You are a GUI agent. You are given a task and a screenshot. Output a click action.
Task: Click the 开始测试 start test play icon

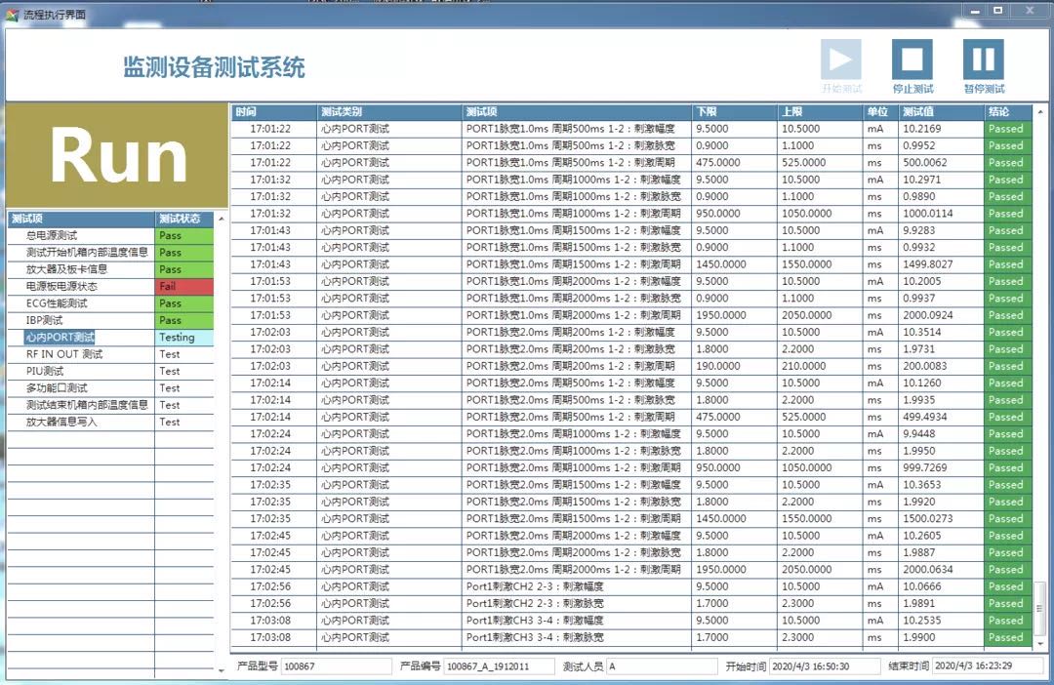(840, 60)
